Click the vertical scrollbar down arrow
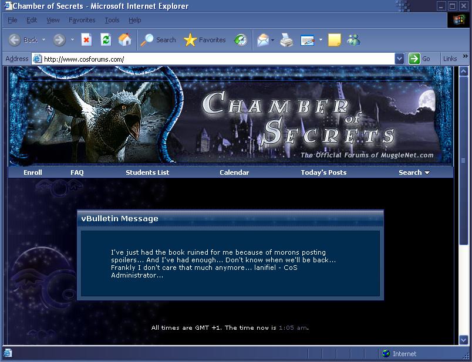472x362 pixels. 464,340
